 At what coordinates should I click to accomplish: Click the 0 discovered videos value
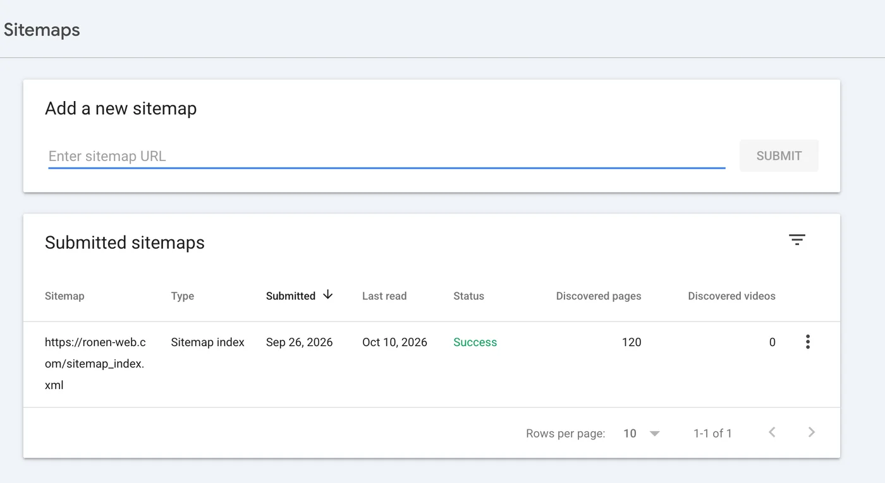click(x=772, y=342)
